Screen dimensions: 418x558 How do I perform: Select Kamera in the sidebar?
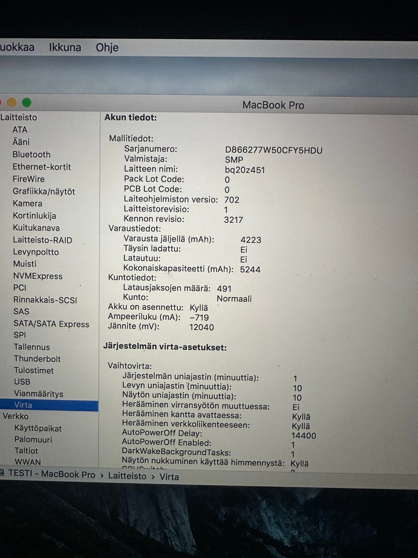point(27,203)
